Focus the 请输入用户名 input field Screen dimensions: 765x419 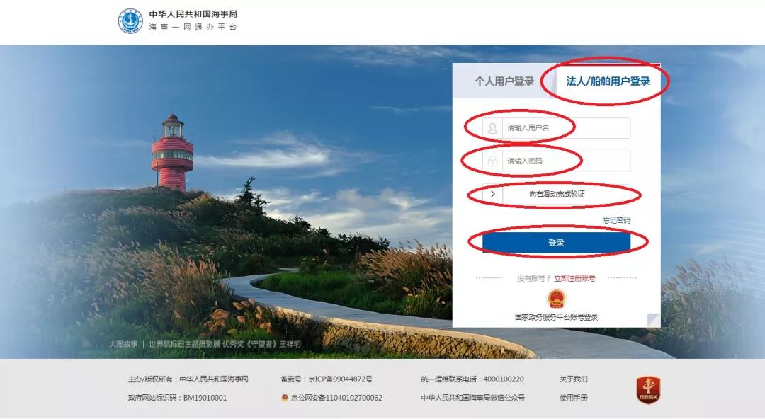coord(556,128)
